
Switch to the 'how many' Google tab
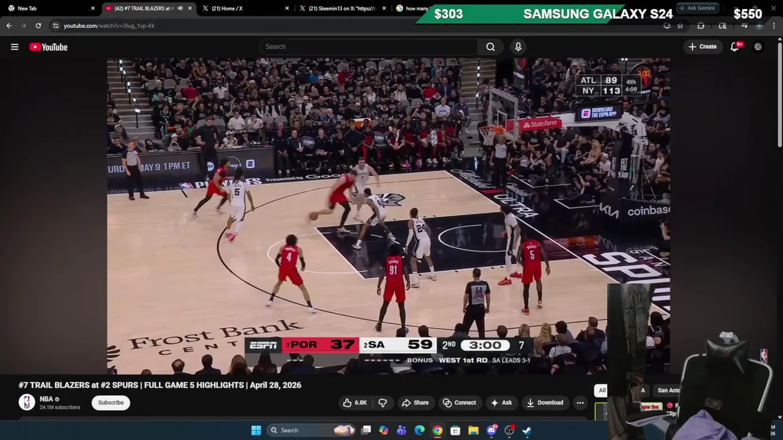point(414,9)
